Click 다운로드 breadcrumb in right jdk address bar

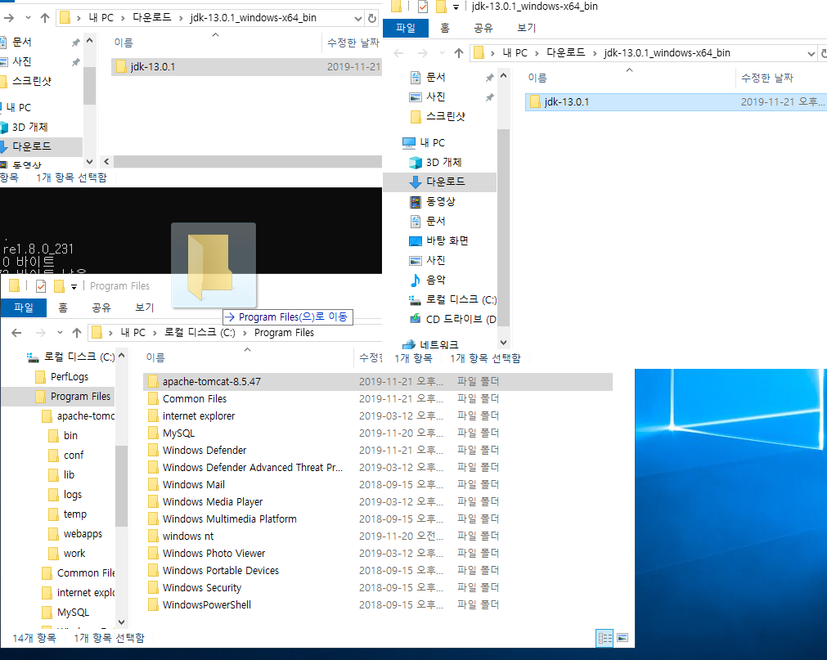point(565,52)
